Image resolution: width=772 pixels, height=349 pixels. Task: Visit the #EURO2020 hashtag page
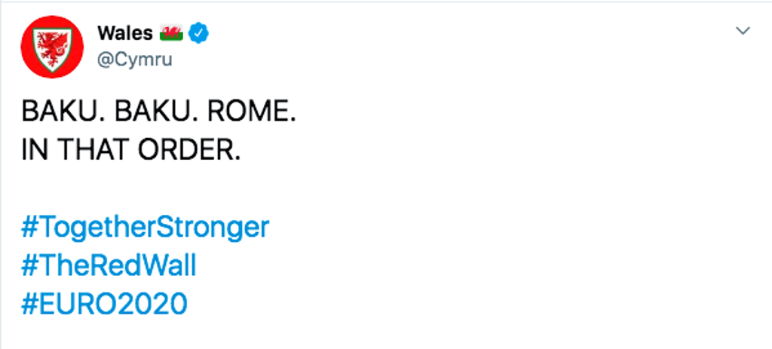coord(104,304)
